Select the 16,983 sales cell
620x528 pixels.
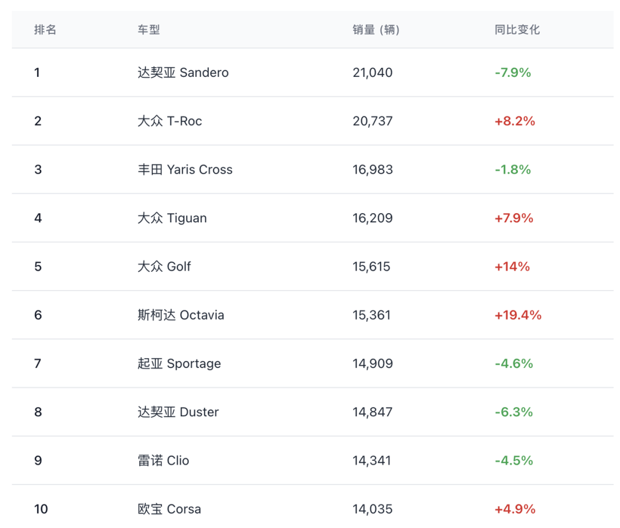pos(373,170)
